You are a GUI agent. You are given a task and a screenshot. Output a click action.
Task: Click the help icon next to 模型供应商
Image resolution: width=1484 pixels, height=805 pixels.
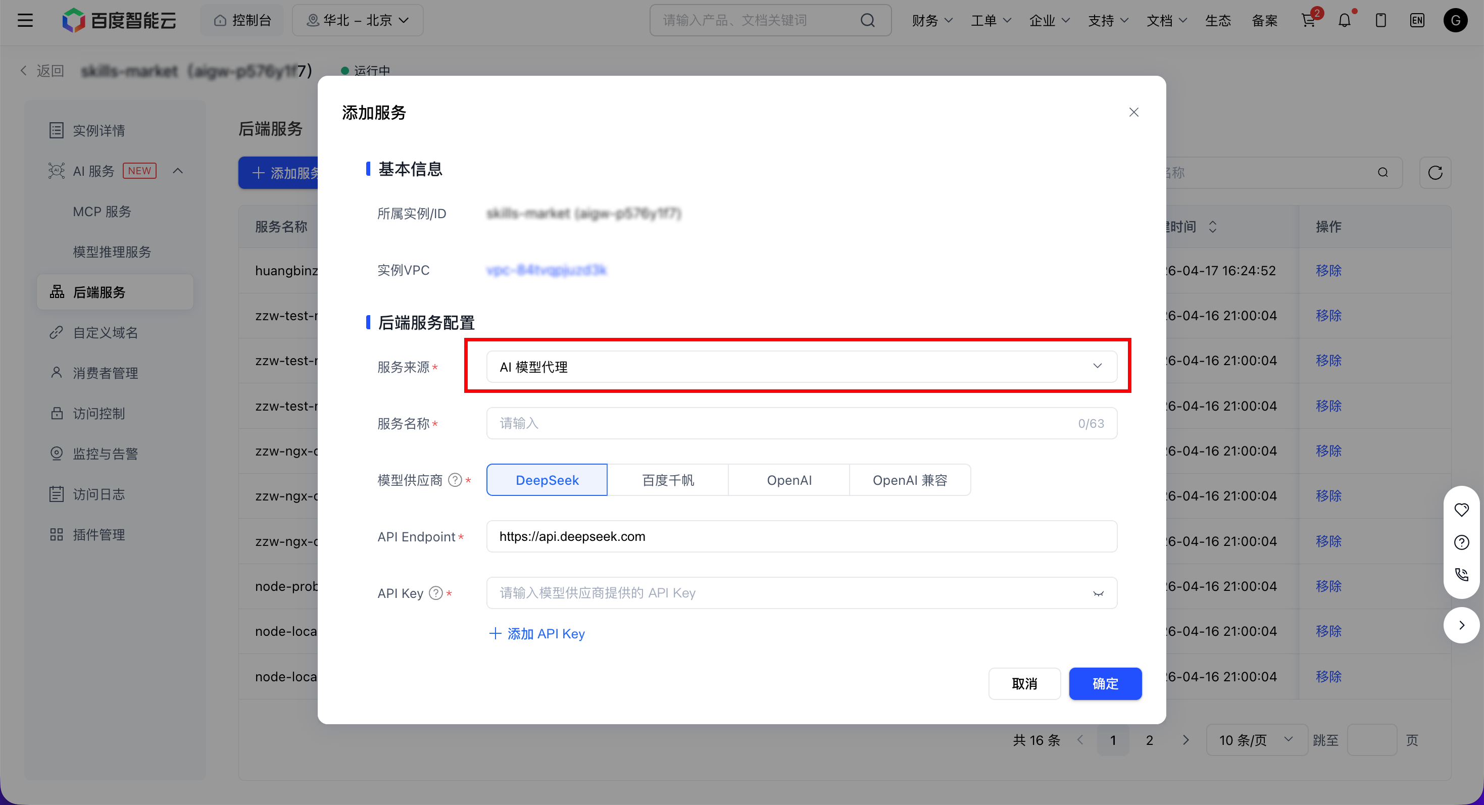pyautogui.click(x=455, y=480)
